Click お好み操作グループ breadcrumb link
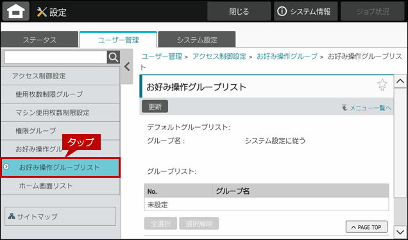The height and width of the screenshot is (240, 408). pyautogui.click(x=287, y=56)
